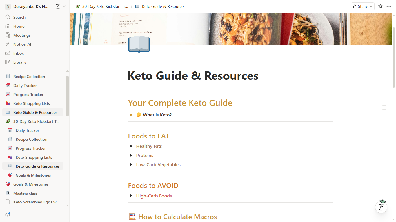Expand the High-Carb Foods toggle
396x222 pixels.
coord(131,196)
